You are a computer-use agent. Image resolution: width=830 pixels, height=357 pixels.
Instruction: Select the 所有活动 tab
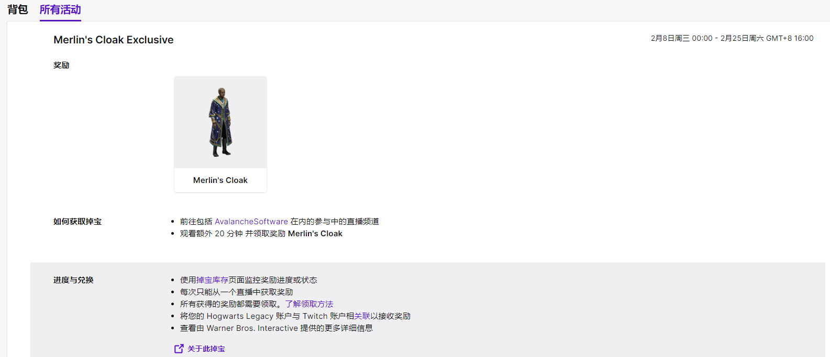coord(60,9)
